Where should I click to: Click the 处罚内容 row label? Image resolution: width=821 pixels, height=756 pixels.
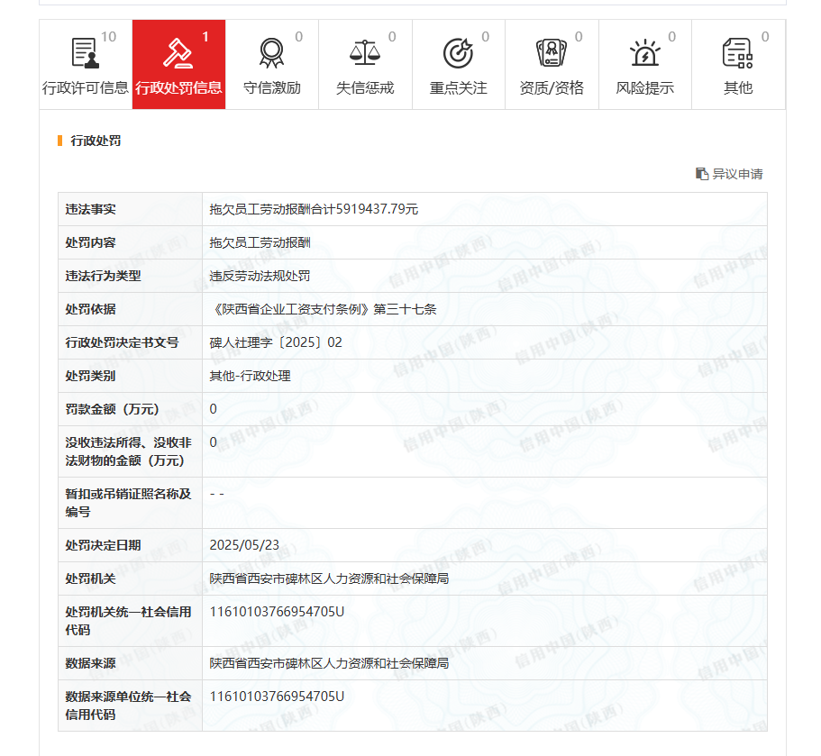click(91, 242)
